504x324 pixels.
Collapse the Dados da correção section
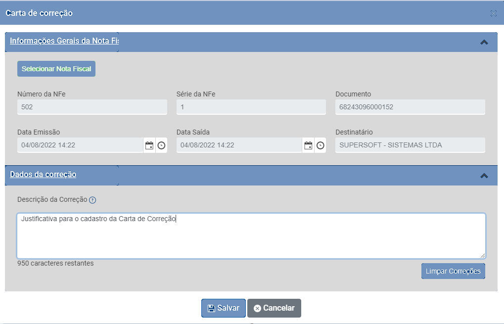tap(484, 176)
